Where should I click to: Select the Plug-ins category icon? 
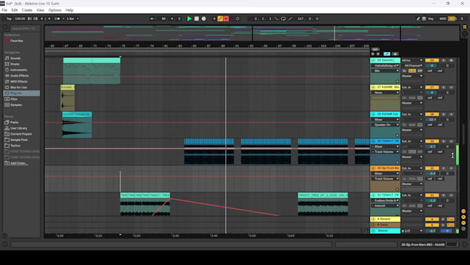point(7,93)
